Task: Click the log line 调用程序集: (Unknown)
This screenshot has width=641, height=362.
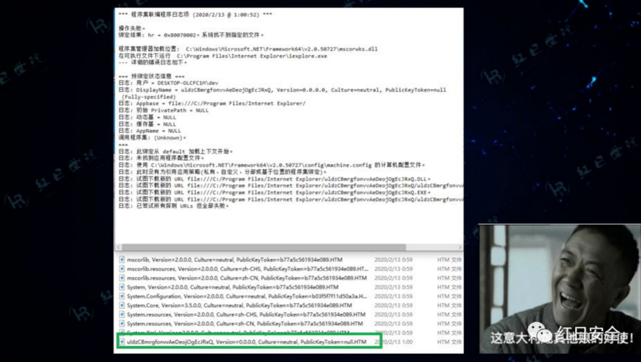Action: coord(153,138)
